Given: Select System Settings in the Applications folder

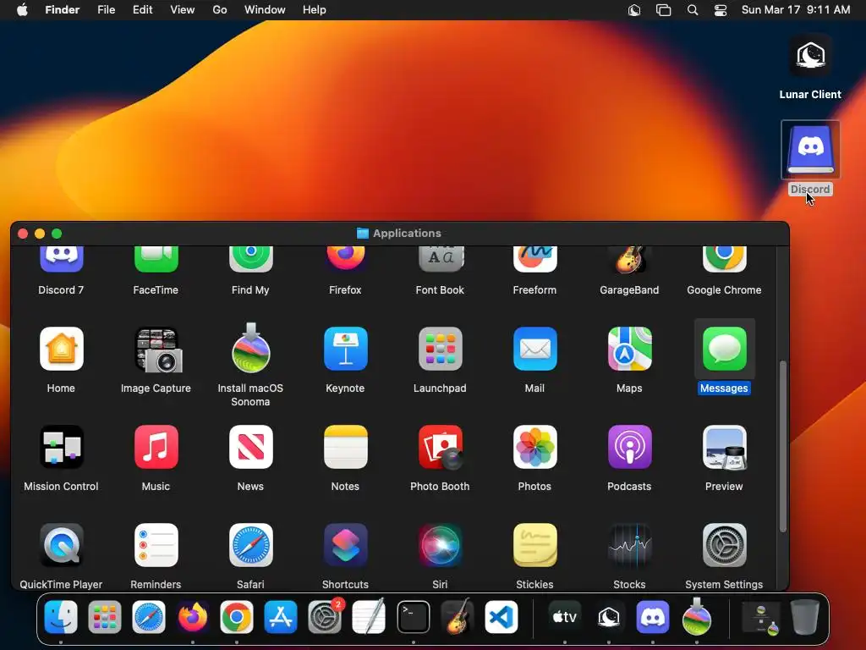Looking at the screenshot, I should [x=724, y=546].
